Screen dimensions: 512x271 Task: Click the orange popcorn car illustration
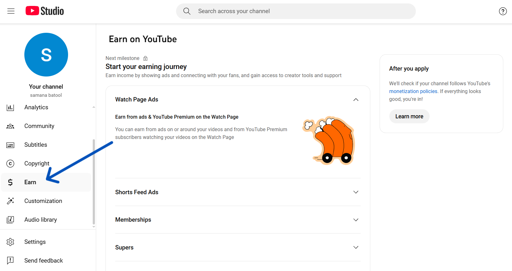329,140
